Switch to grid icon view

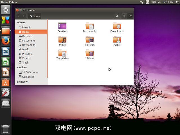click(x=130, y=16)
